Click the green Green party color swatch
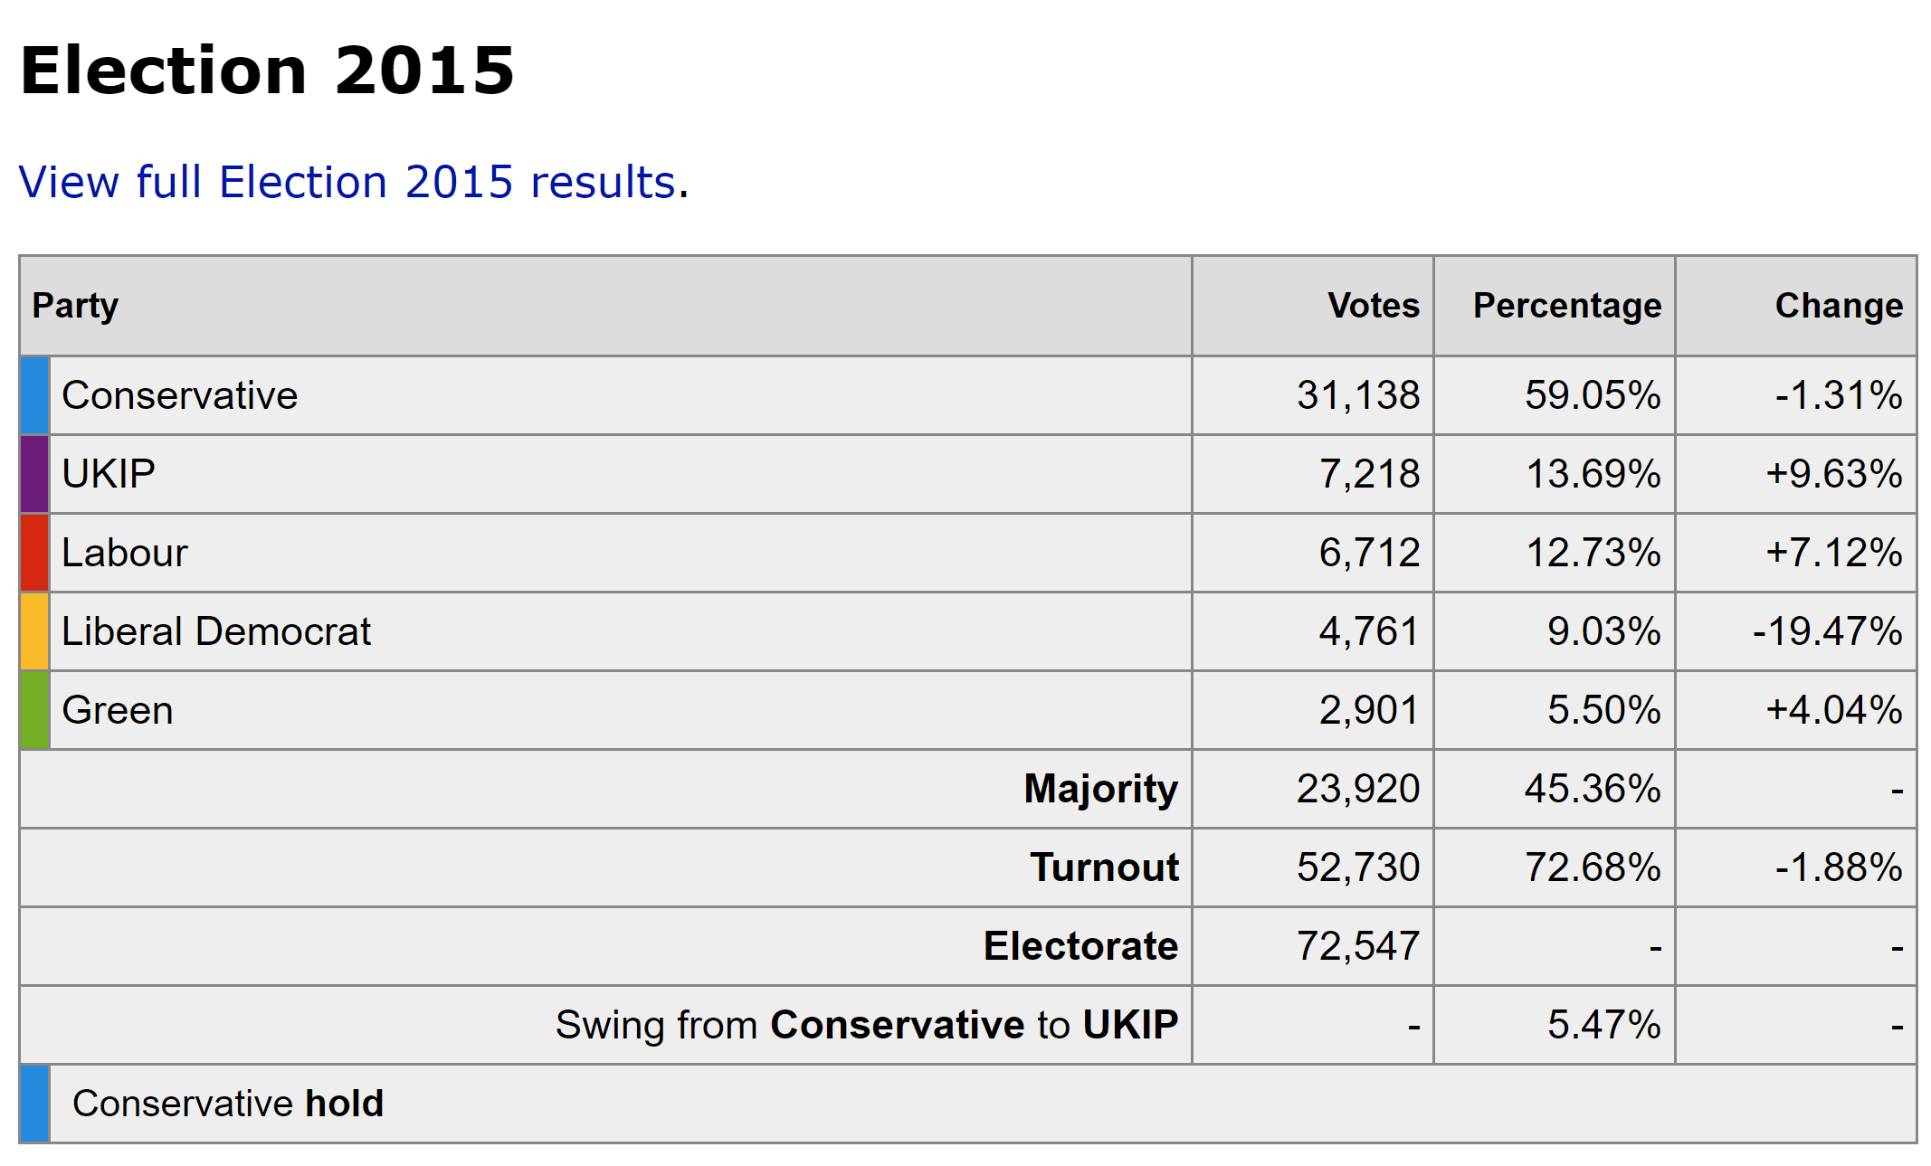The height and width of the screenshot is (1166, 1931). (34, 710)
